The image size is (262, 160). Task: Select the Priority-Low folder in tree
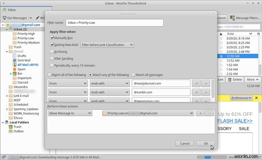click(x=25, y=38)
